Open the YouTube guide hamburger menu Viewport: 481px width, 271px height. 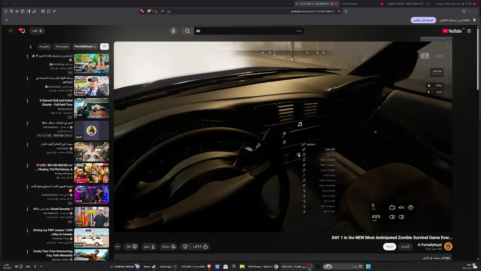coord(469,31)
